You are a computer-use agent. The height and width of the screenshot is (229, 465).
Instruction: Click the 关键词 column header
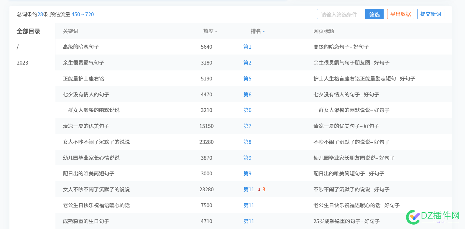(x=70, y=31)
